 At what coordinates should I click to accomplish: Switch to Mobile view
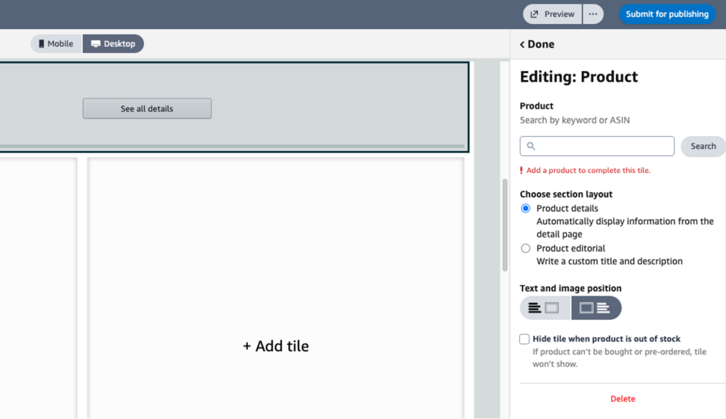coord(56,43)
